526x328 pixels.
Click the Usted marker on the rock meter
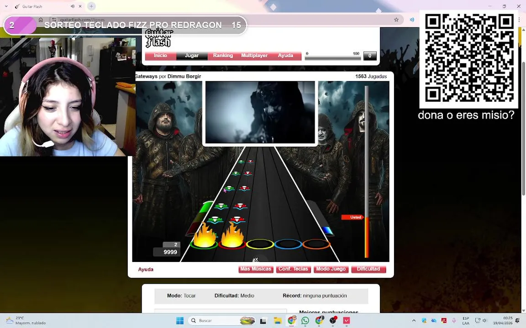point(352,217)
